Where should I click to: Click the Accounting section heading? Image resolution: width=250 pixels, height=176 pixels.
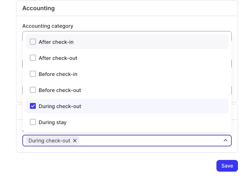(38, 8)
